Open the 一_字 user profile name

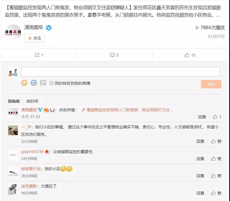(x=26, y=127)
